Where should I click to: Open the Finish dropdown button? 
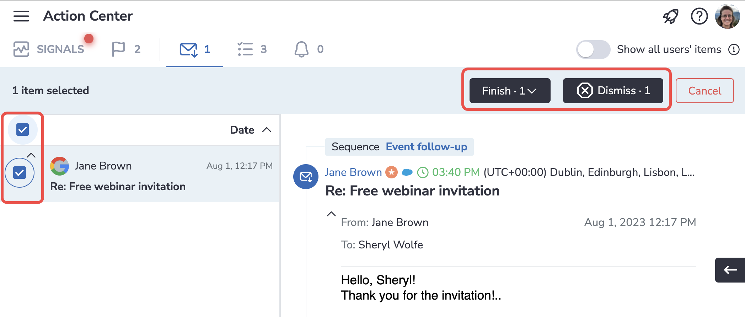[x=509, y=91]
